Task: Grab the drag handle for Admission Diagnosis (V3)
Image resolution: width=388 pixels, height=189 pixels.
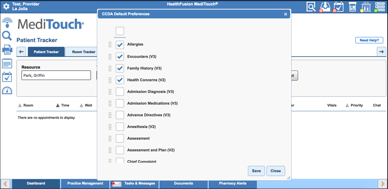Action: (110, 92)
